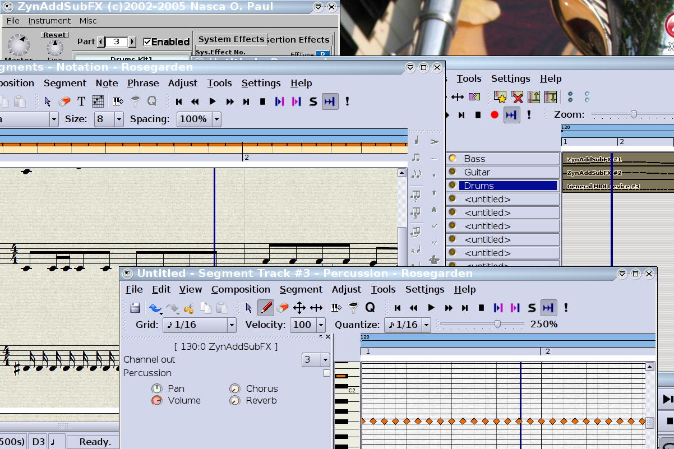The height and width of the screenshot is (449, 674).
Task: Select the arrow pointer tool in Notation window
Action: pos(48,101)
